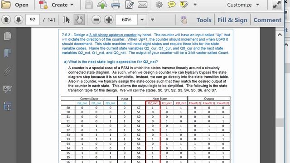Screen dimensions: 290x163
Task: Choose the Select tool cursor icon
Action: tap(67, 19)
